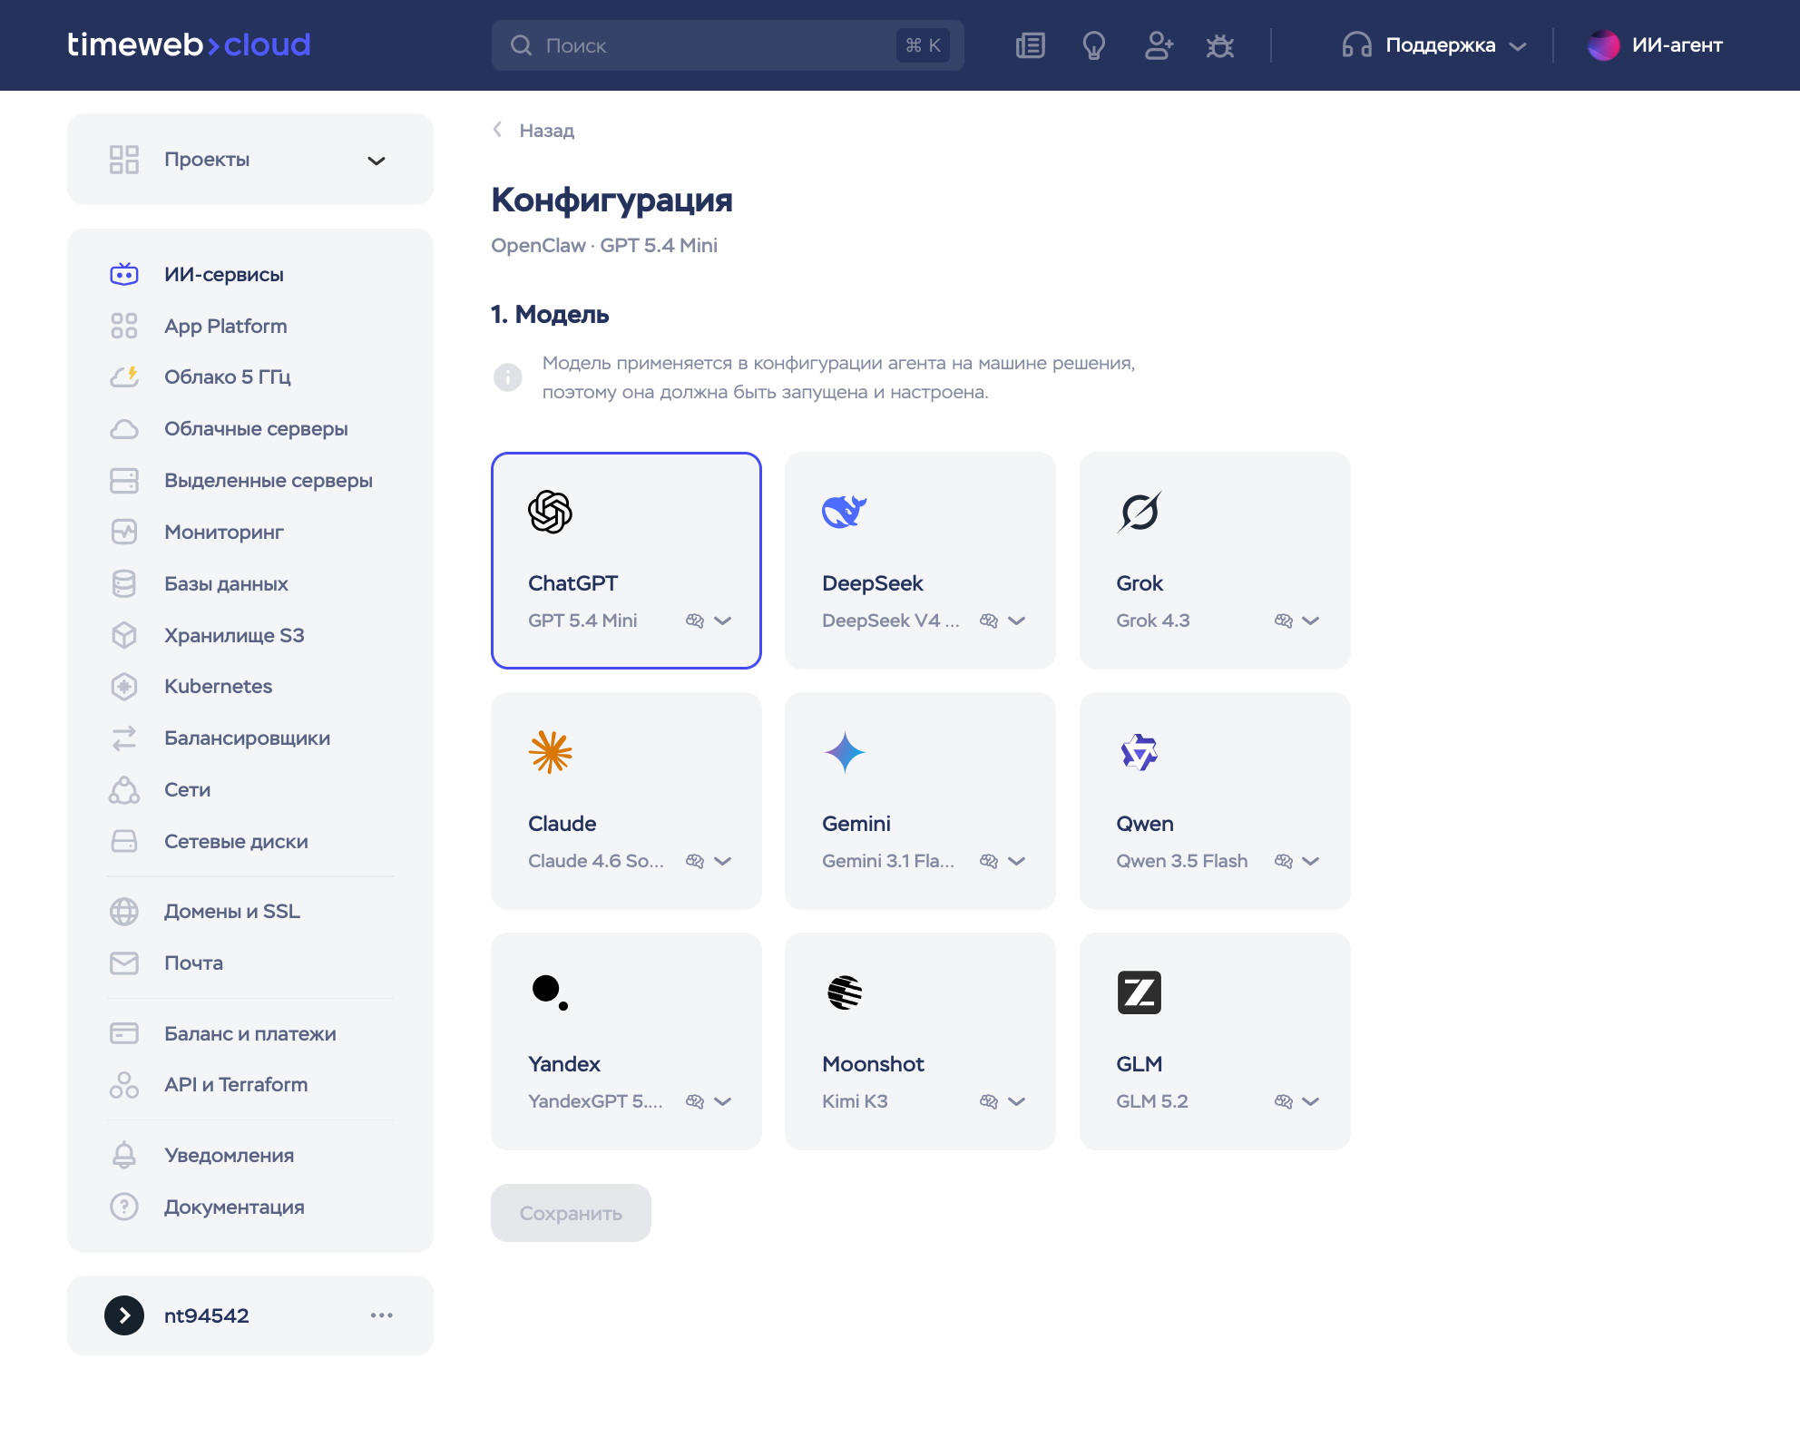Click the reasoning brain icon on ChatGPT card

(695, 621)
